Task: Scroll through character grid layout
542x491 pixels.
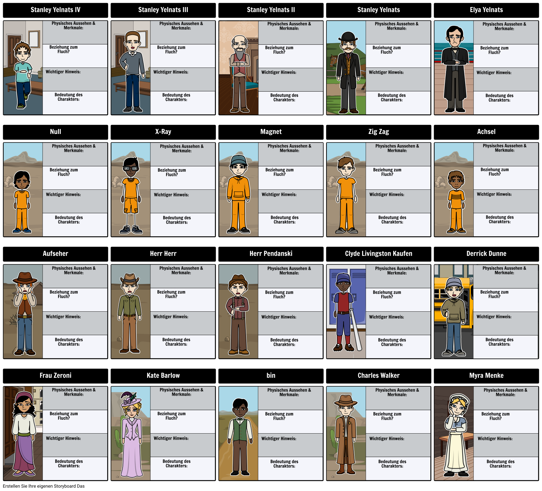Action: click(x=271, y=245)
